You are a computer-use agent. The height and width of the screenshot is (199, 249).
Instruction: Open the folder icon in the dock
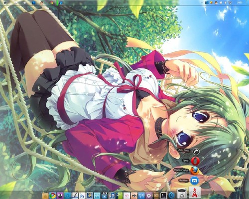pos(45,196)
